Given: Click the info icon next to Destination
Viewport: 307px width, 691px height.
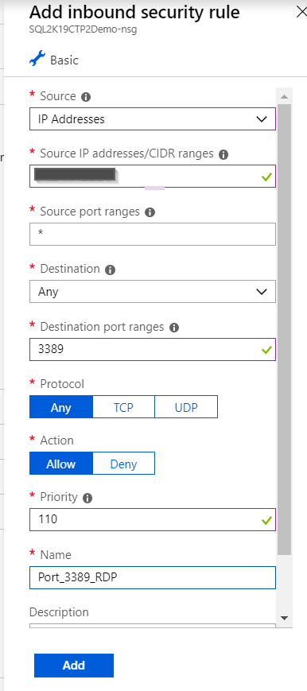Looking at the screenshot, I should pos(111,270).
